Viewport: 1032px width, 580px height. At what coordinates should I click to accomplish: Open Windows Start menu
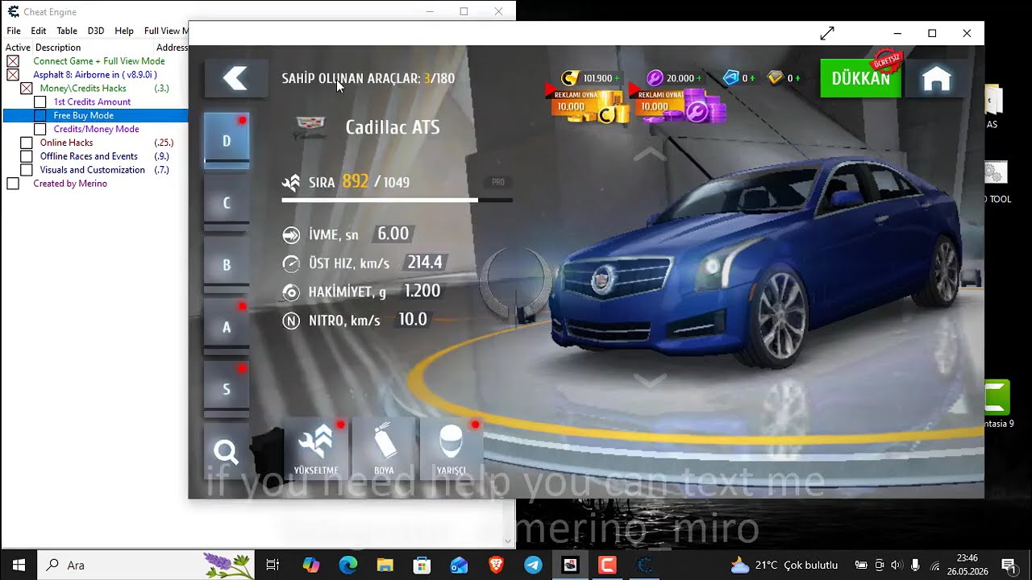(19, 565)
